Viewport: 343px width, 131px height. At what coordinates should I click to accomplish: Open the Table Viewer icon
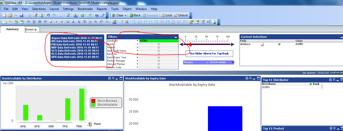click(208, 22)
